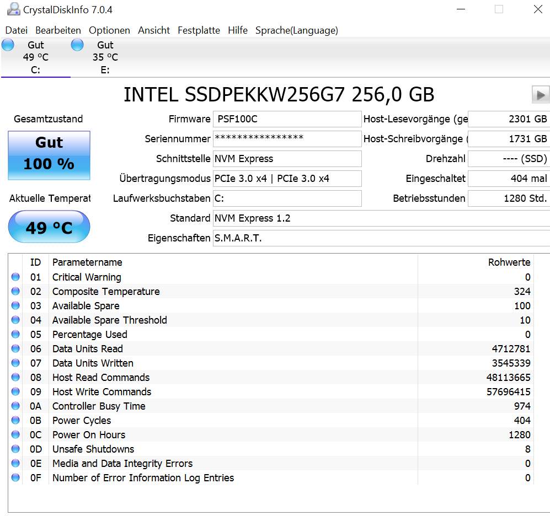This screenshot has width=550, height=516.
Task: Select the Composite Temperature parameter name
Action: coord(106,292)
